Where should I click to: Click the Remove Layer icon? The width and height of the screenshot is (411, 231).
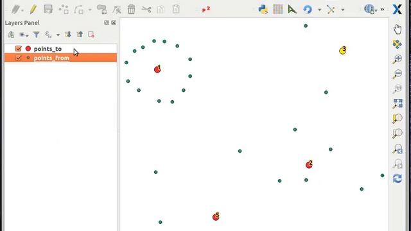pos(91,34)
